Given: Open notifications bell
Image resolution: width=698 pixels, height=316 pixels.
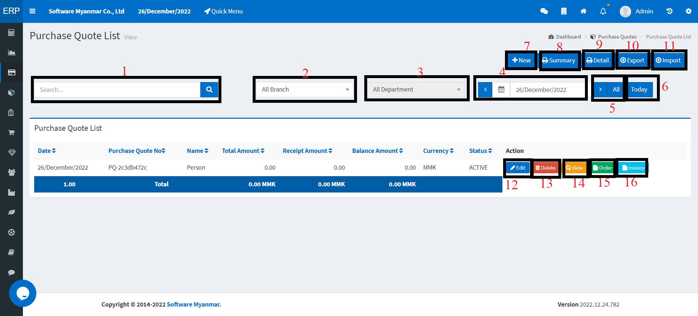Looking at the screenshot, I should tap(603, 11).
